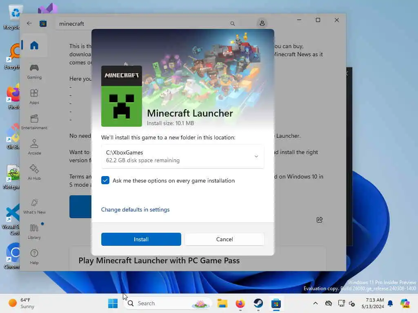This screenshot has width=418, height=313.
Task: Click the Install size: 10.1 MB text
Action: point(170,123)
